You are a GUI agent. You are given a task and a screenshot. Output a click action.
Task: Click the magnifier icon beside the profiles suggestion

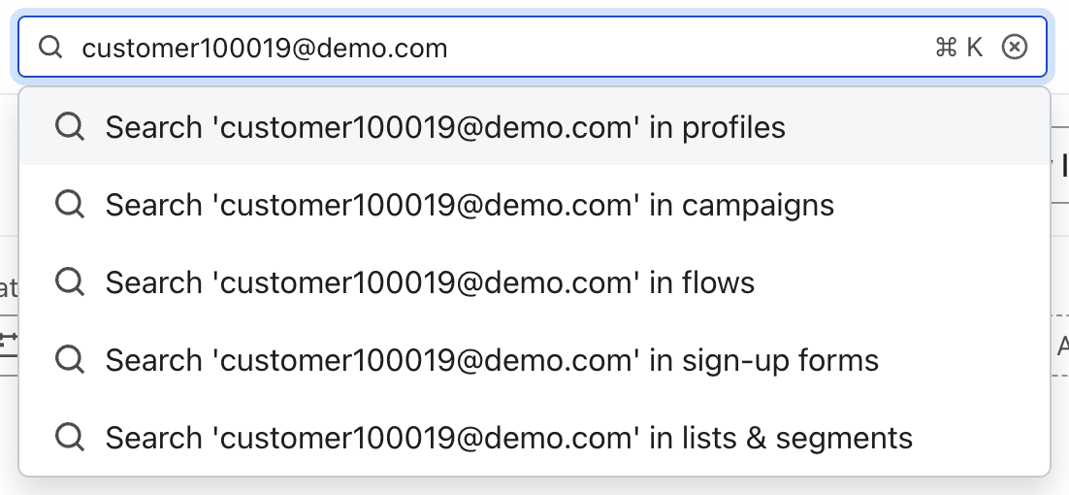click(70, 127)
